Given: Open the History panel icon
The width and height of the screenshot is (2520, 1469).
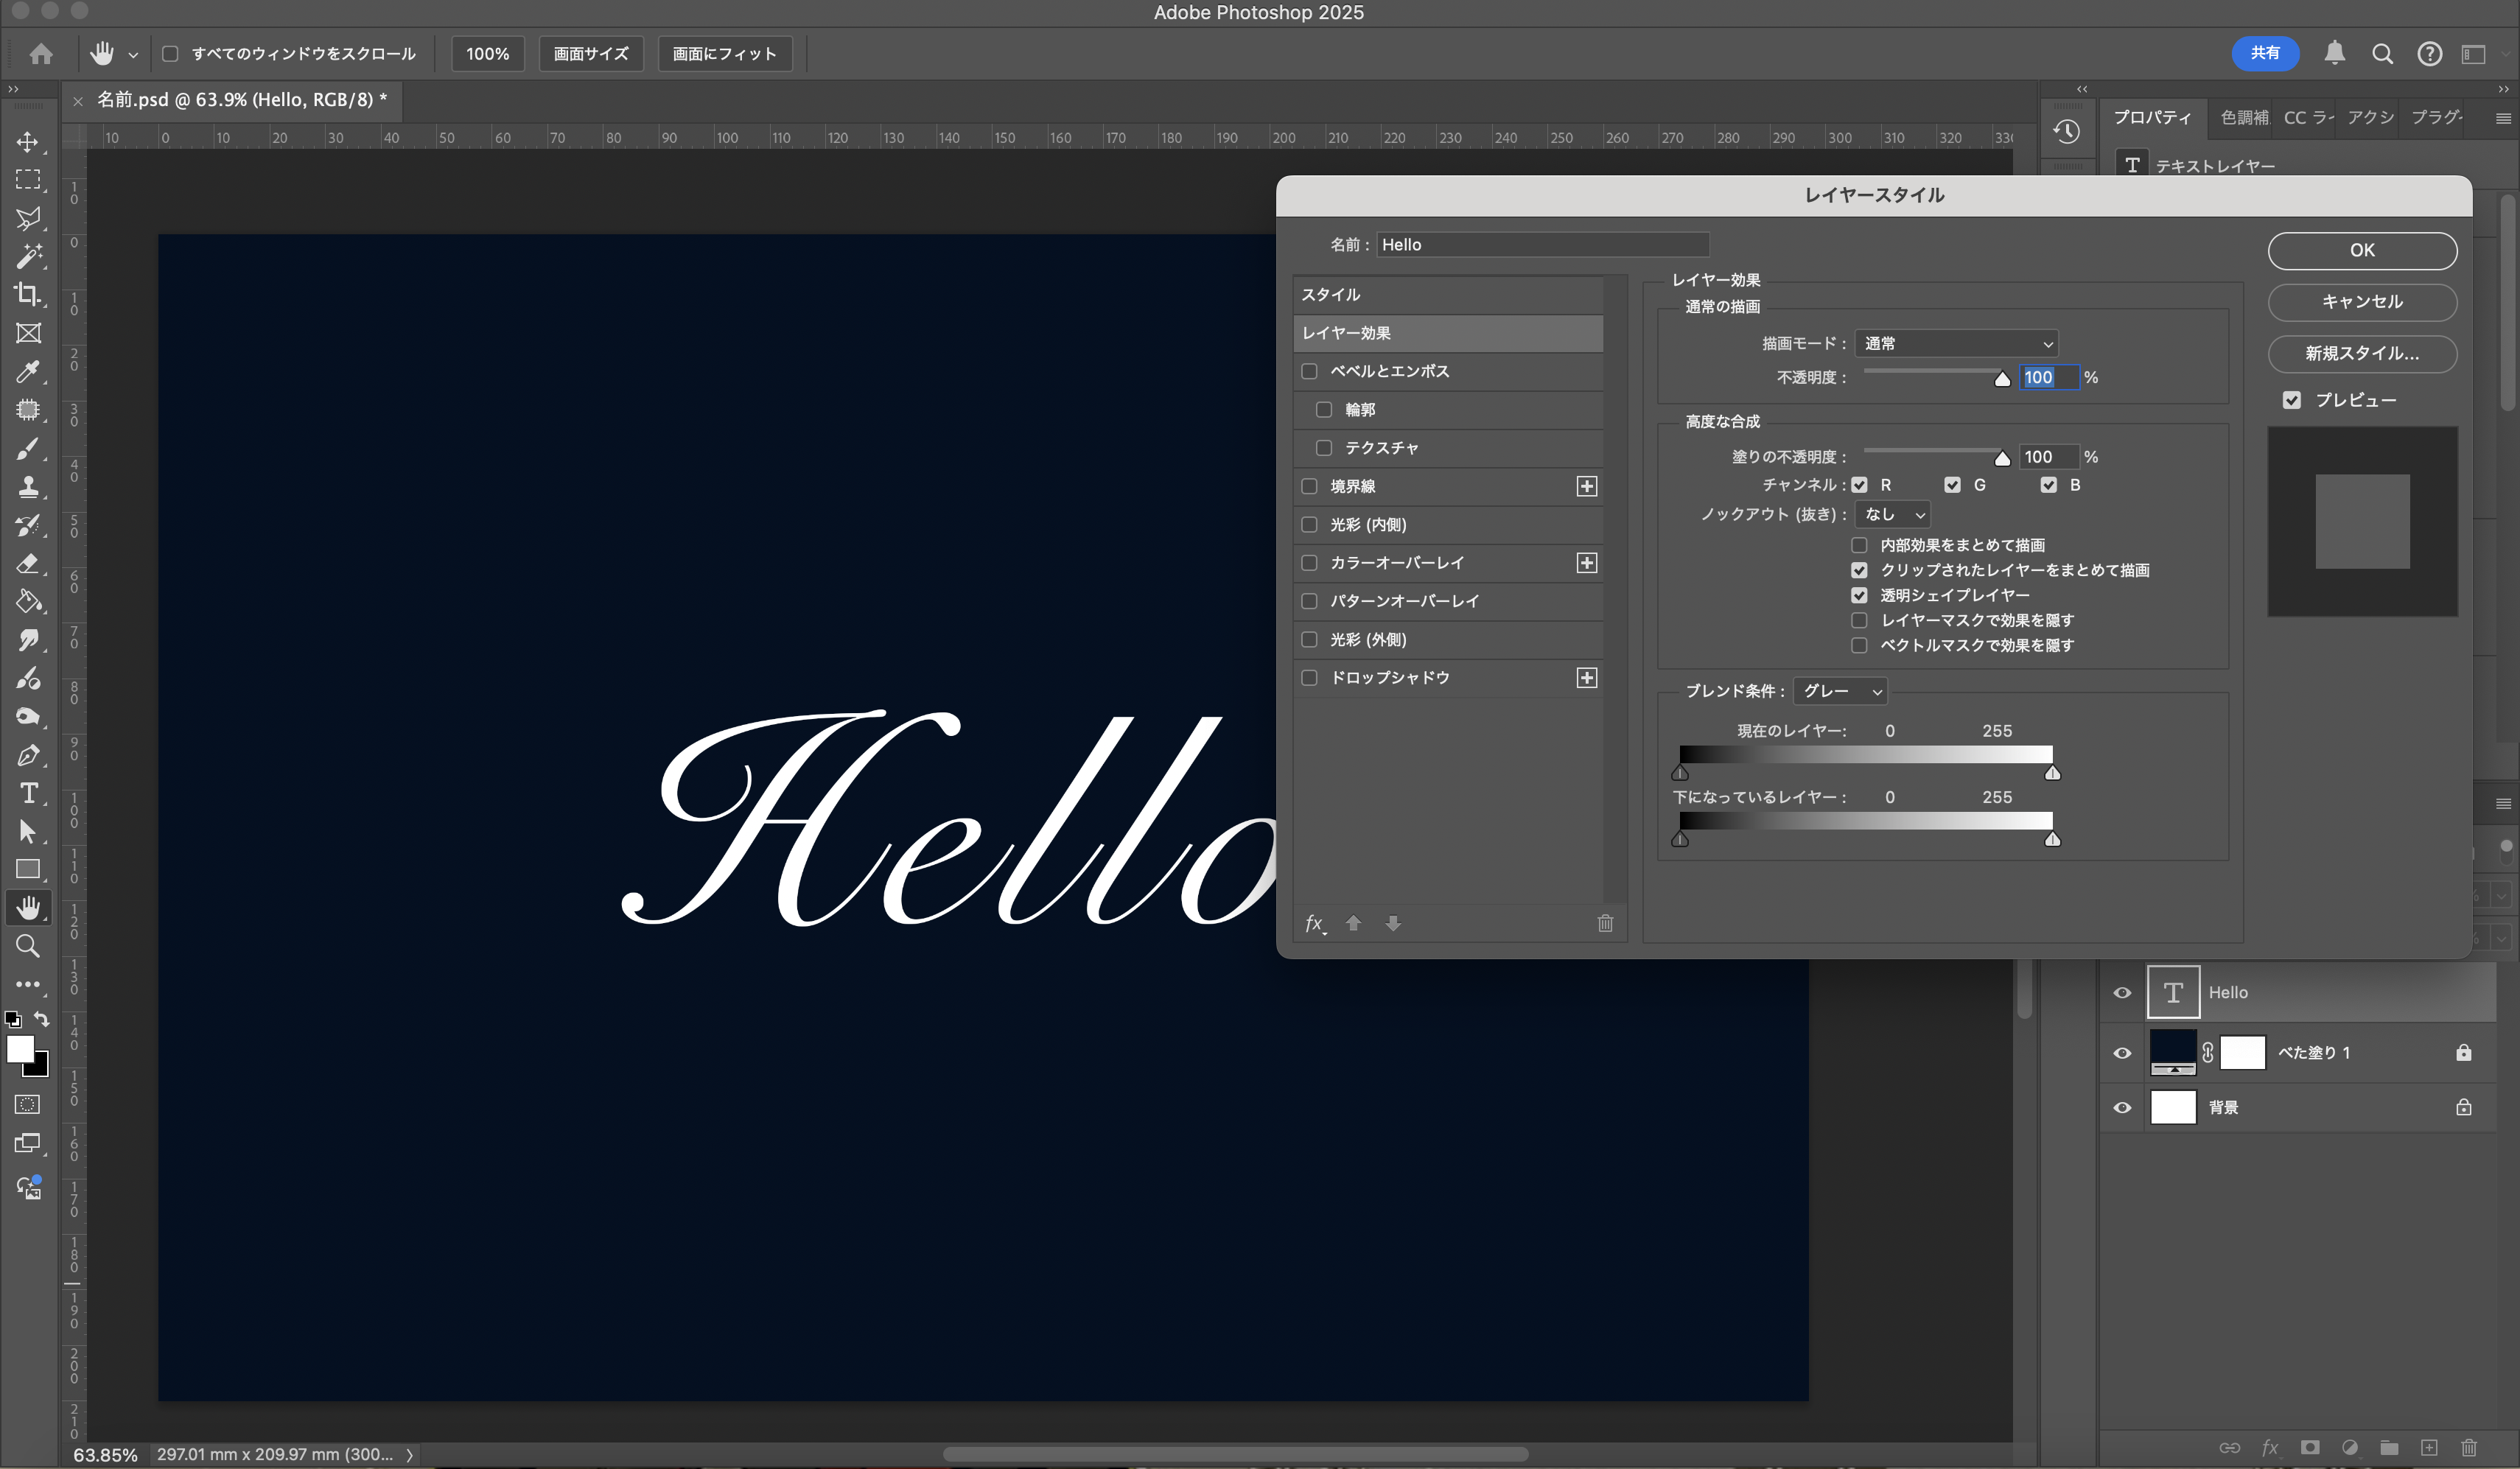Looking at the screenshot, I should tap(2067, 131).
